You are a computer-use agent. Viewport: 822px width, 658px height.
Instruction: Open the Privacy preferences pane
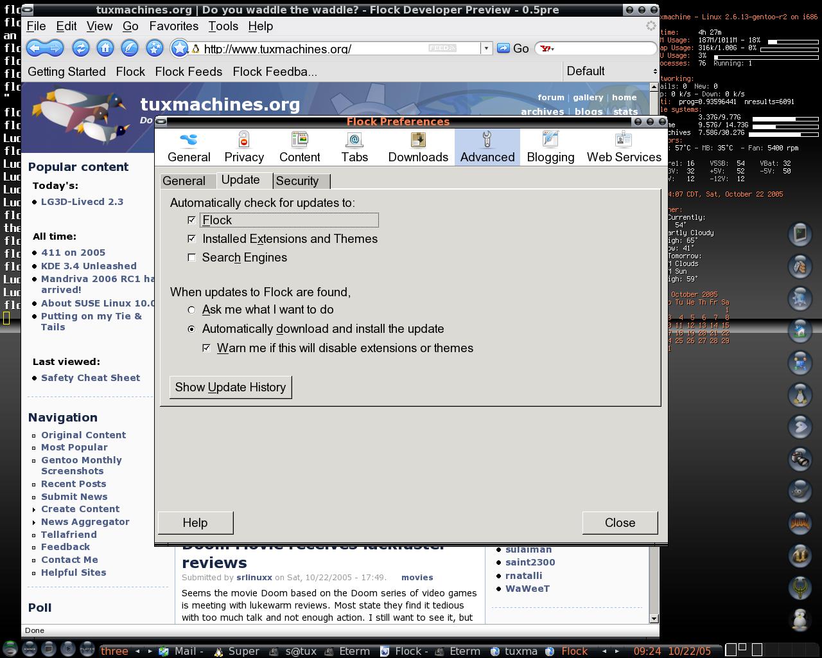tap(244, 147)
